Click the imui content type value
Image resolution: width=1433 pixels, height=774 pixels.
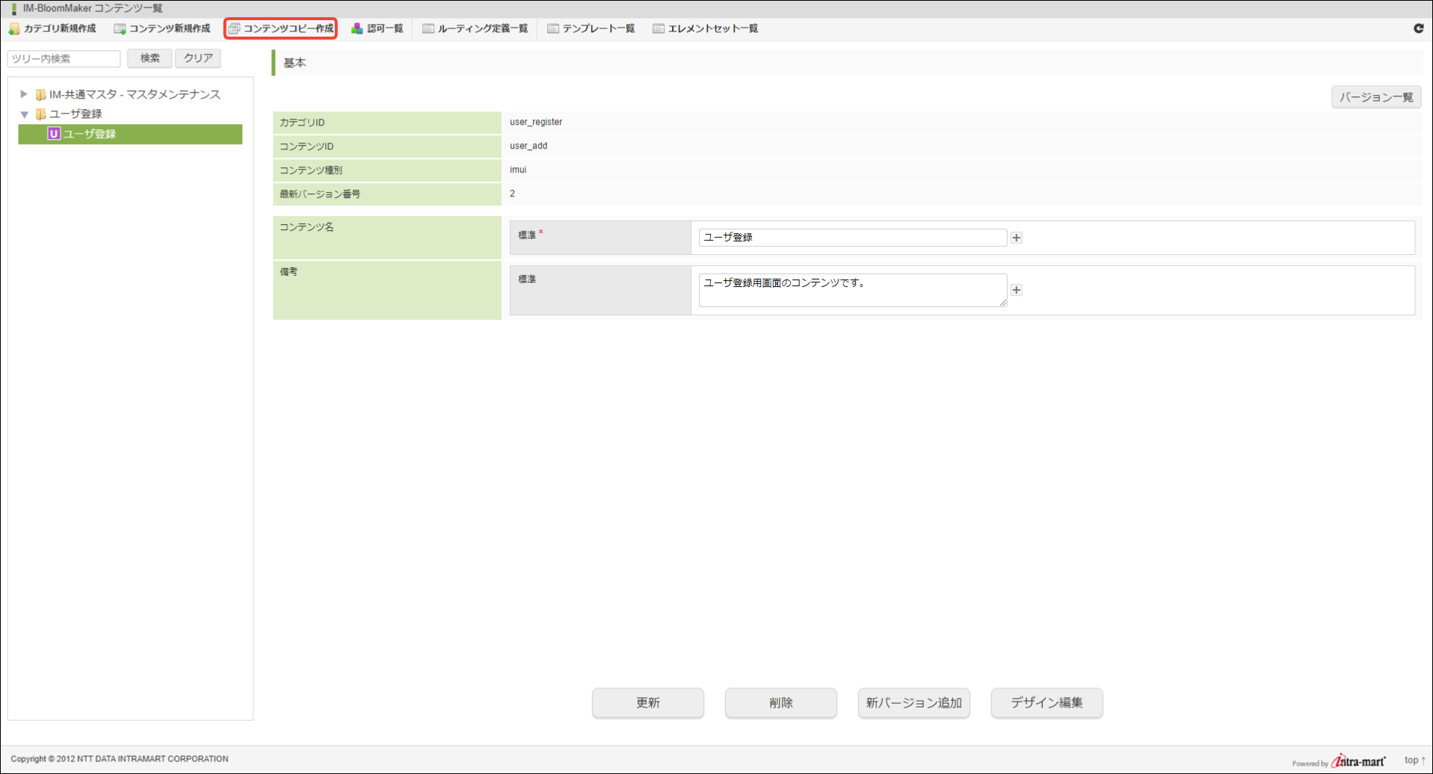(x=518, y=170)
